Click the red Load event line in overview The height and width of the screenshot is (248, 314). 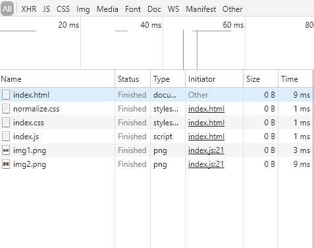pos(197,49)
